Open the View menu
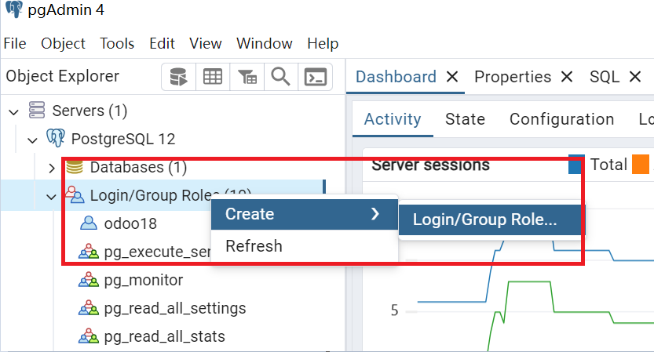654x352 pixels. (205, 43)
